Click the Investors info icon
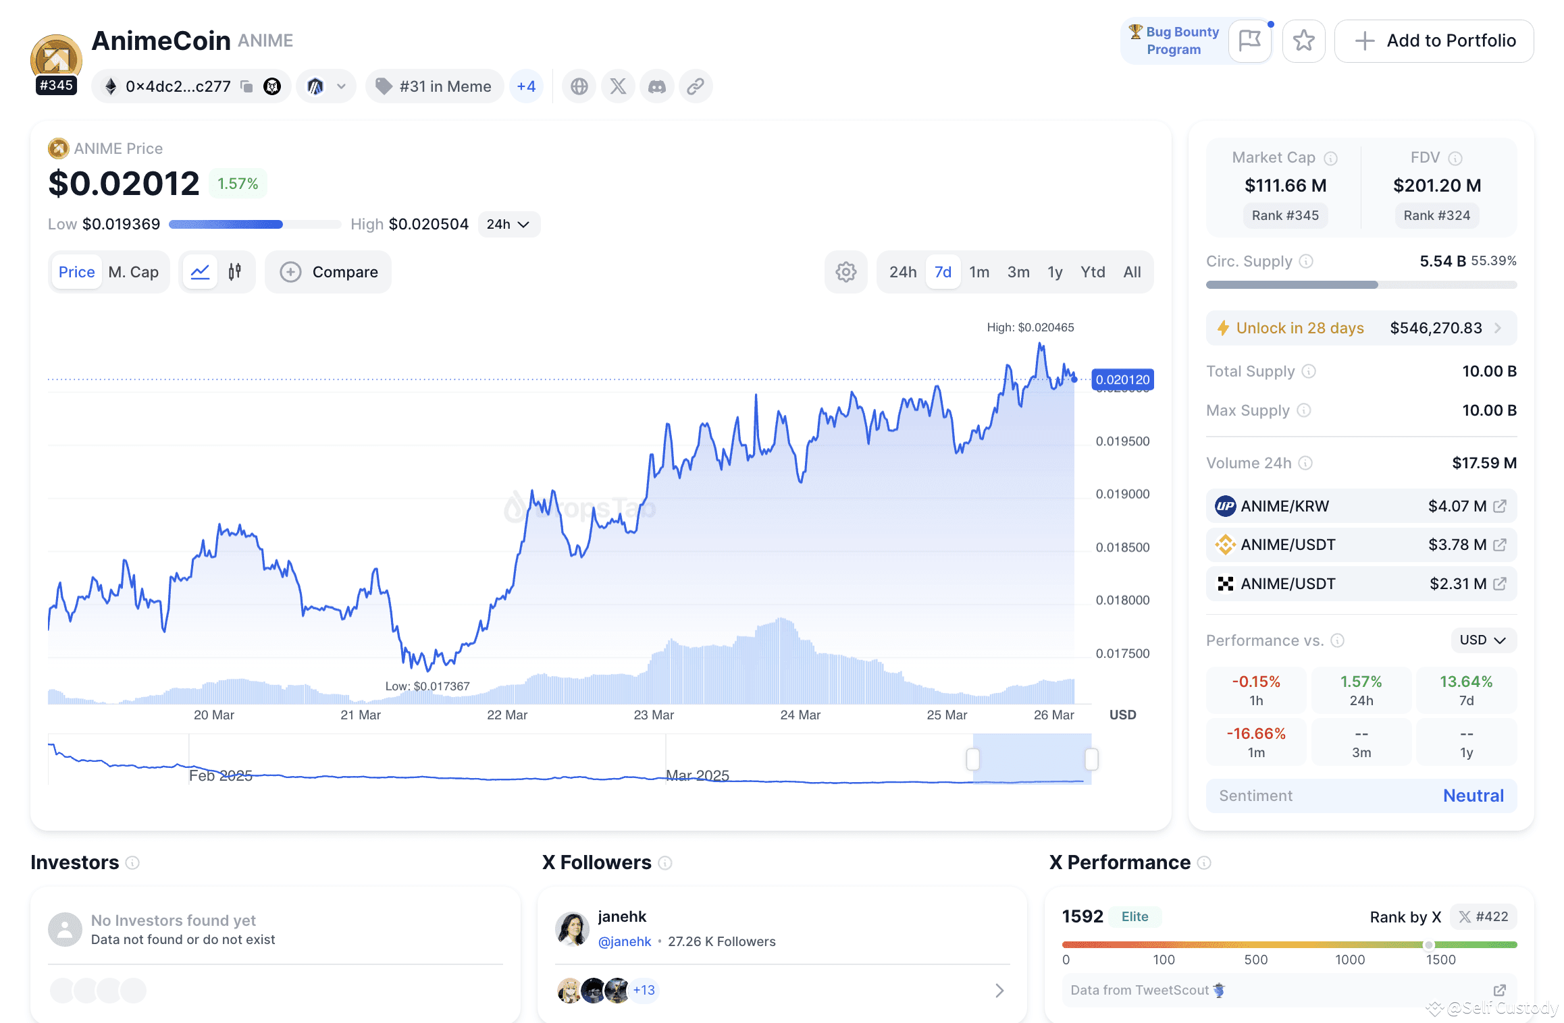 [133, 862]
